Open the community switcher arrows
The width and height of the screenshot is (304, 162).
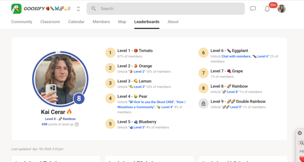79,9
